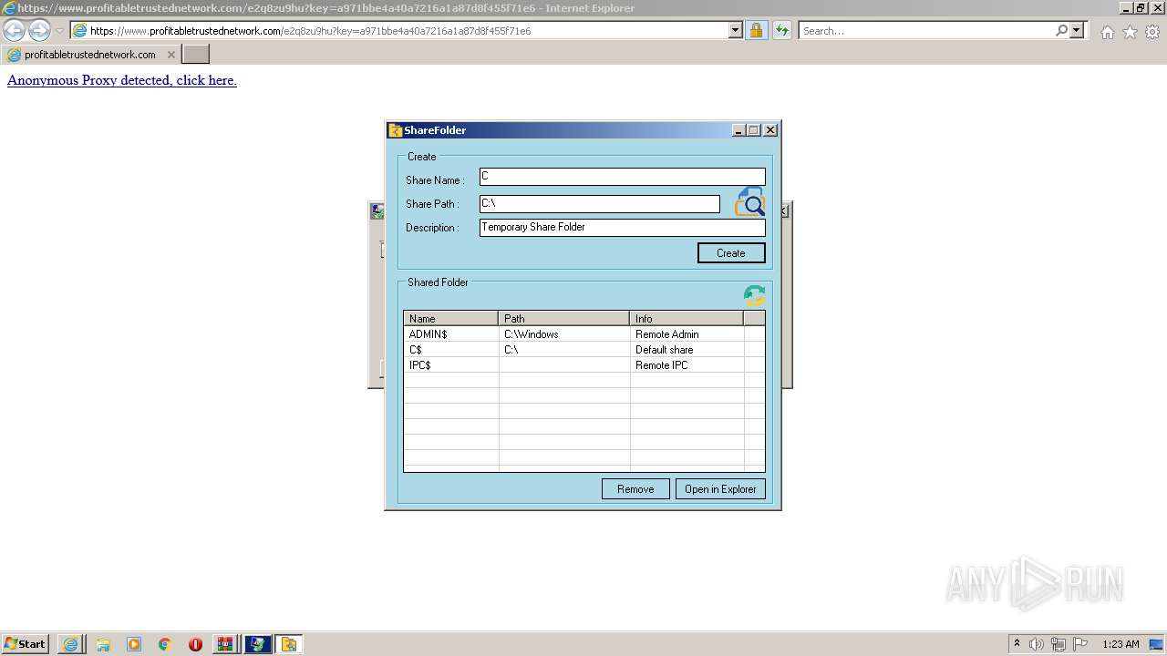Click Open in Explorer button
The image size is (1167, 656).
720,489
